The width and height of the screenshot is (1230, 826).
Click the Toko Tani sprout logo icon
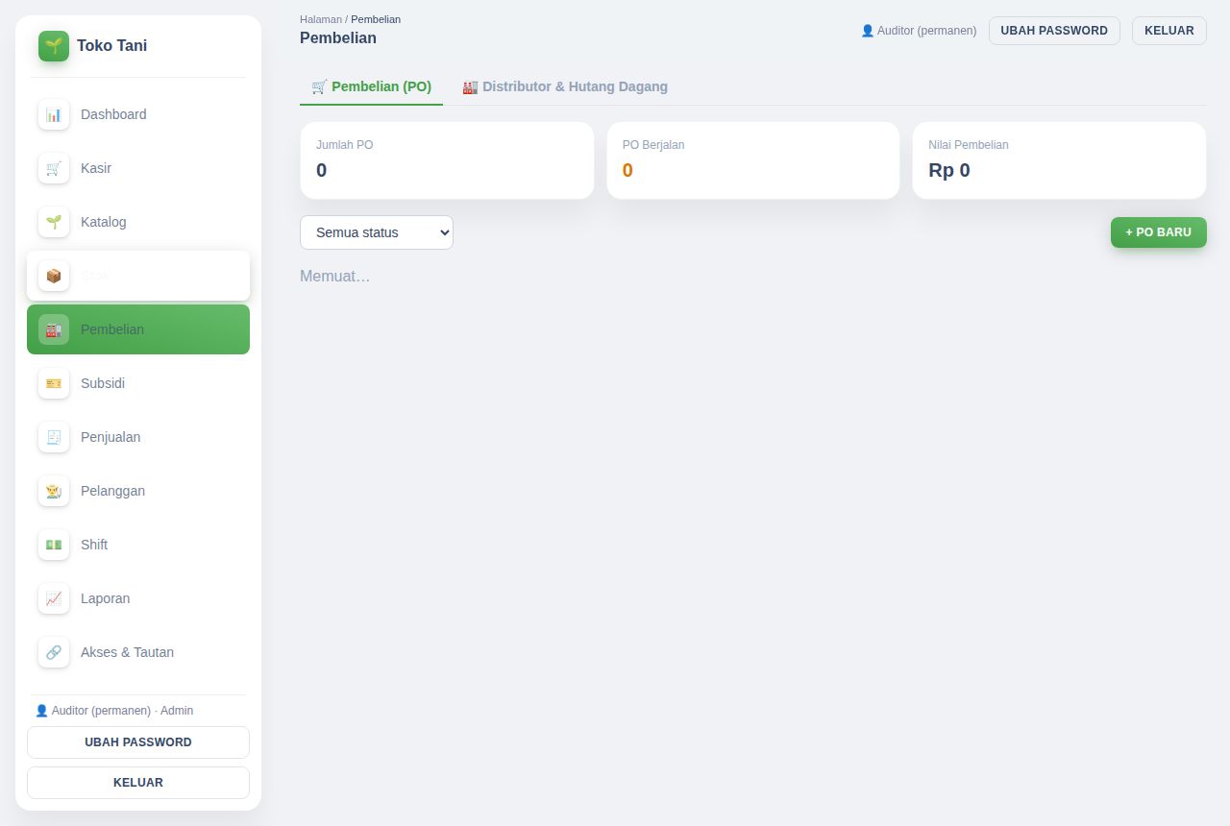(x=54, y=46)
